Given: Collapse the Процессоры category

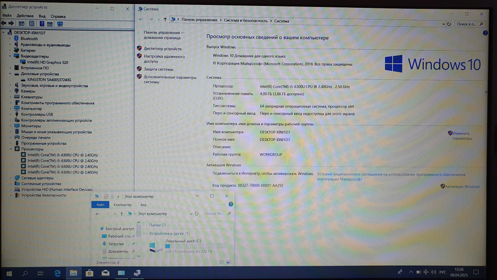Looking at the screenshot, I should tap(10, 149).
